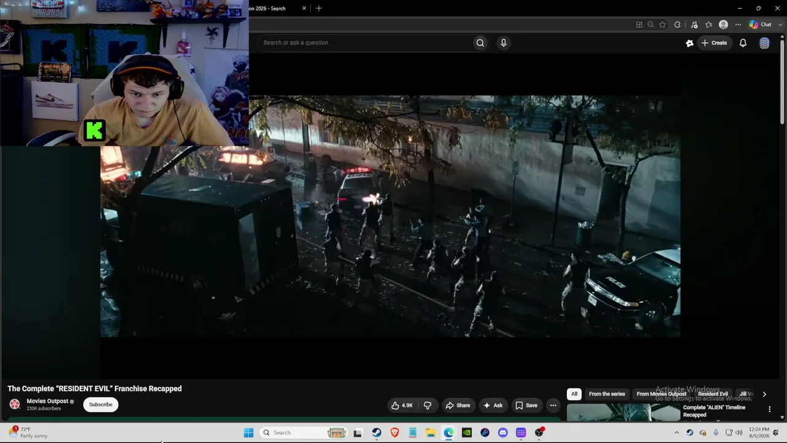Open the Movies Outpost channel name

pyautogui.click(x=47, y=401)
